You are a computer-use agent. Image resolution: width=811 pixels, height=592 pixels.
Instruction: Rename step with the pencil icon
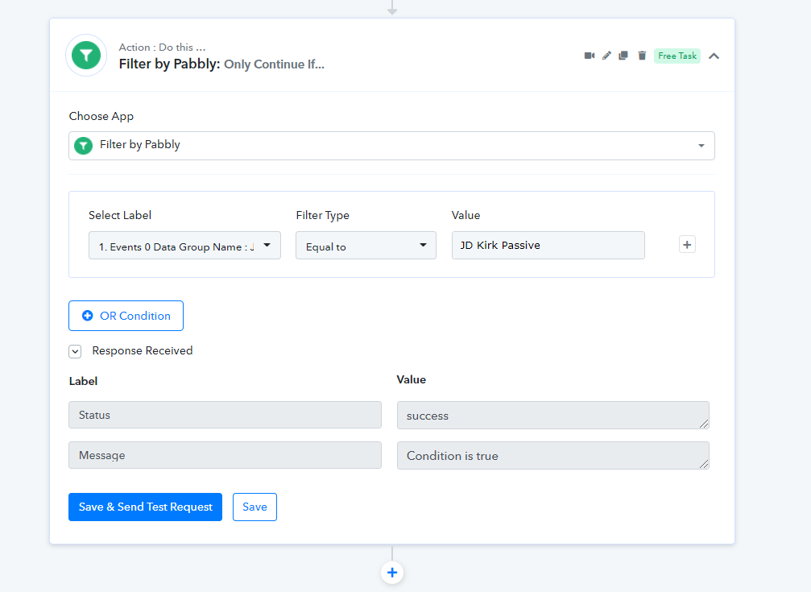606,56
